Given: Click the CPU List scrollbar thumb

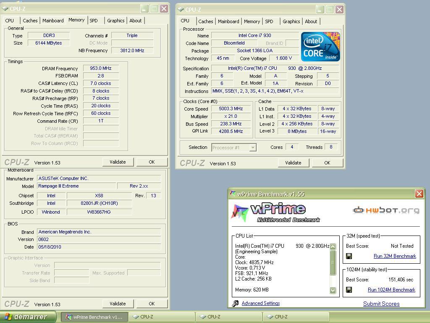Looking at the screenshot, I should (333, 262).
